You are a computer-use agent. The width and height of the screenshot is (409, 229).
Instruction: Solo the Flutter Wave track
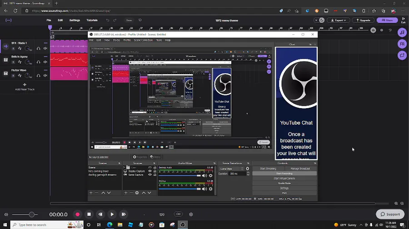point(38,75)
